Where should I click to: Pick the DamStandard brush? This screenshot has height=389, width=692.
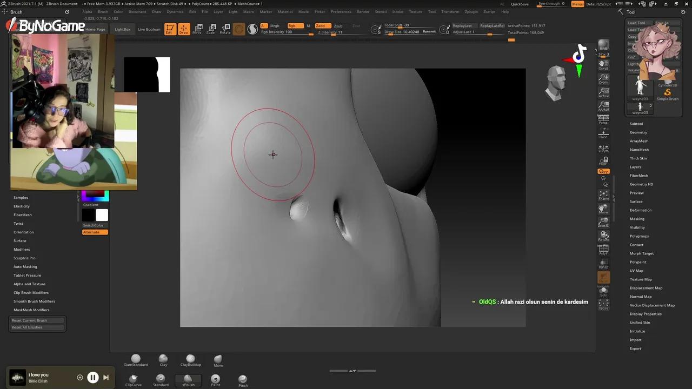coord(136,360)
